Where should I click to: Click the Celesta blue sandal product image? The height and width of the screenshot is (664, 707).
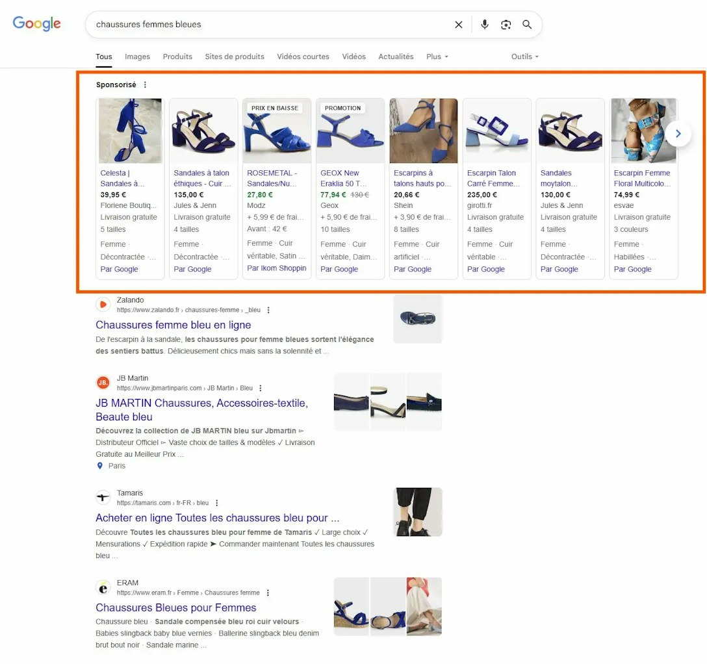click(131, 131)
